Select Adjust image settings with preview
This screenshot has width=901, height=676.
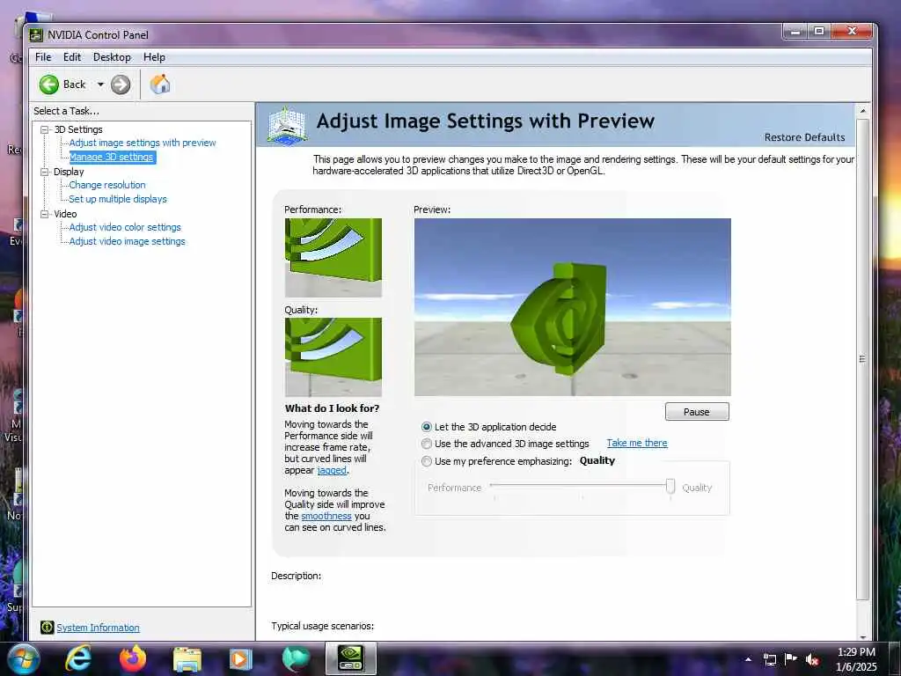[x=143, y=143]
